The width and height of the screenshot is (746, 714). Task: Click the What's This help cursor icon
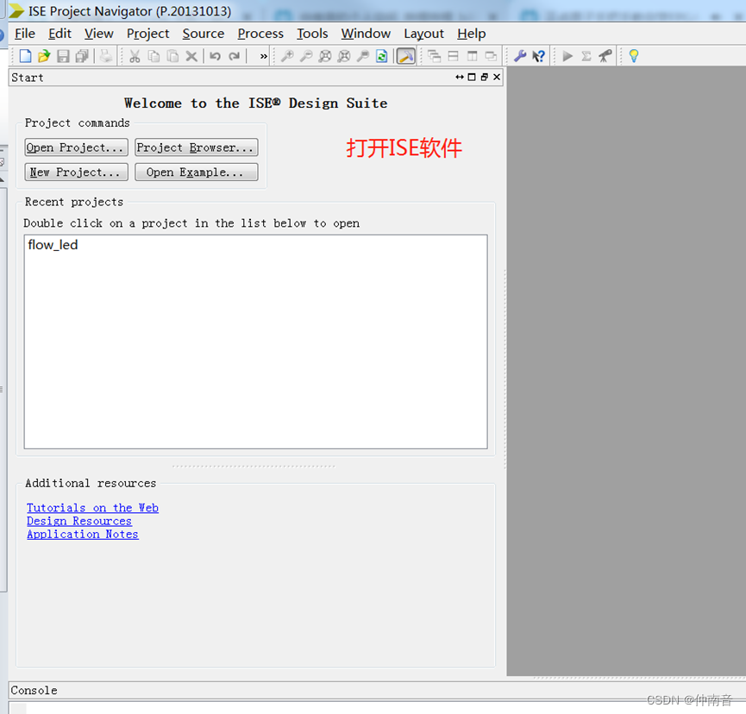click(x=538, y=56)
